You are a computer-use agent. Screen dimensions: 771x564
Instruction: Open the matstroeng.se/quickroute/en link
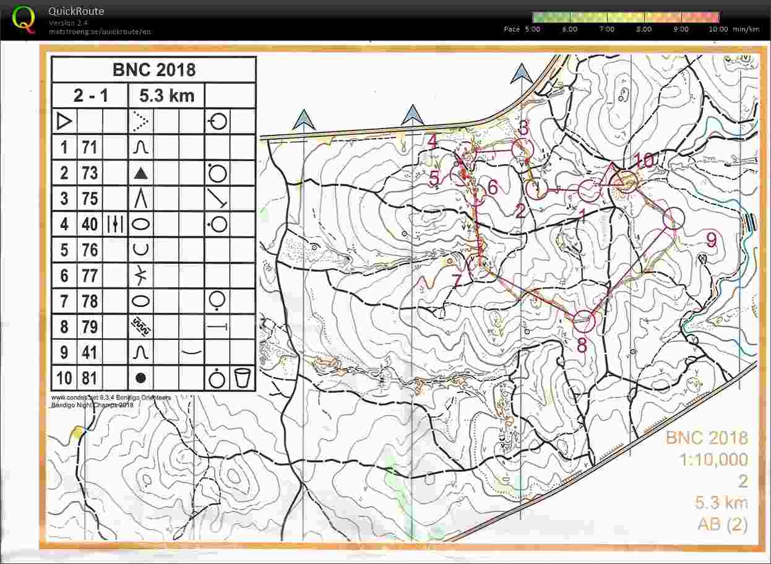[98, 31]
